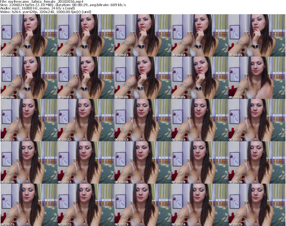286x226 pixels.
Task: Click the 'Video: h264, yuv420p' info line
Action: click(46, 12)
